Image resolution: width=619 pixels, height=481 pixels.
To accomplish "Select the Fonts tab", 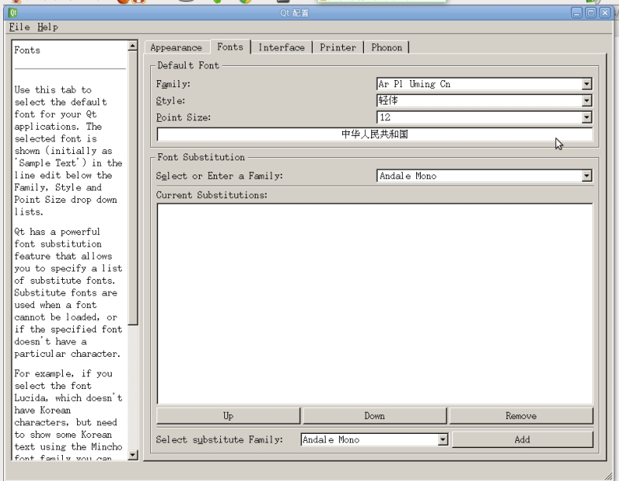I will point(230,46).
